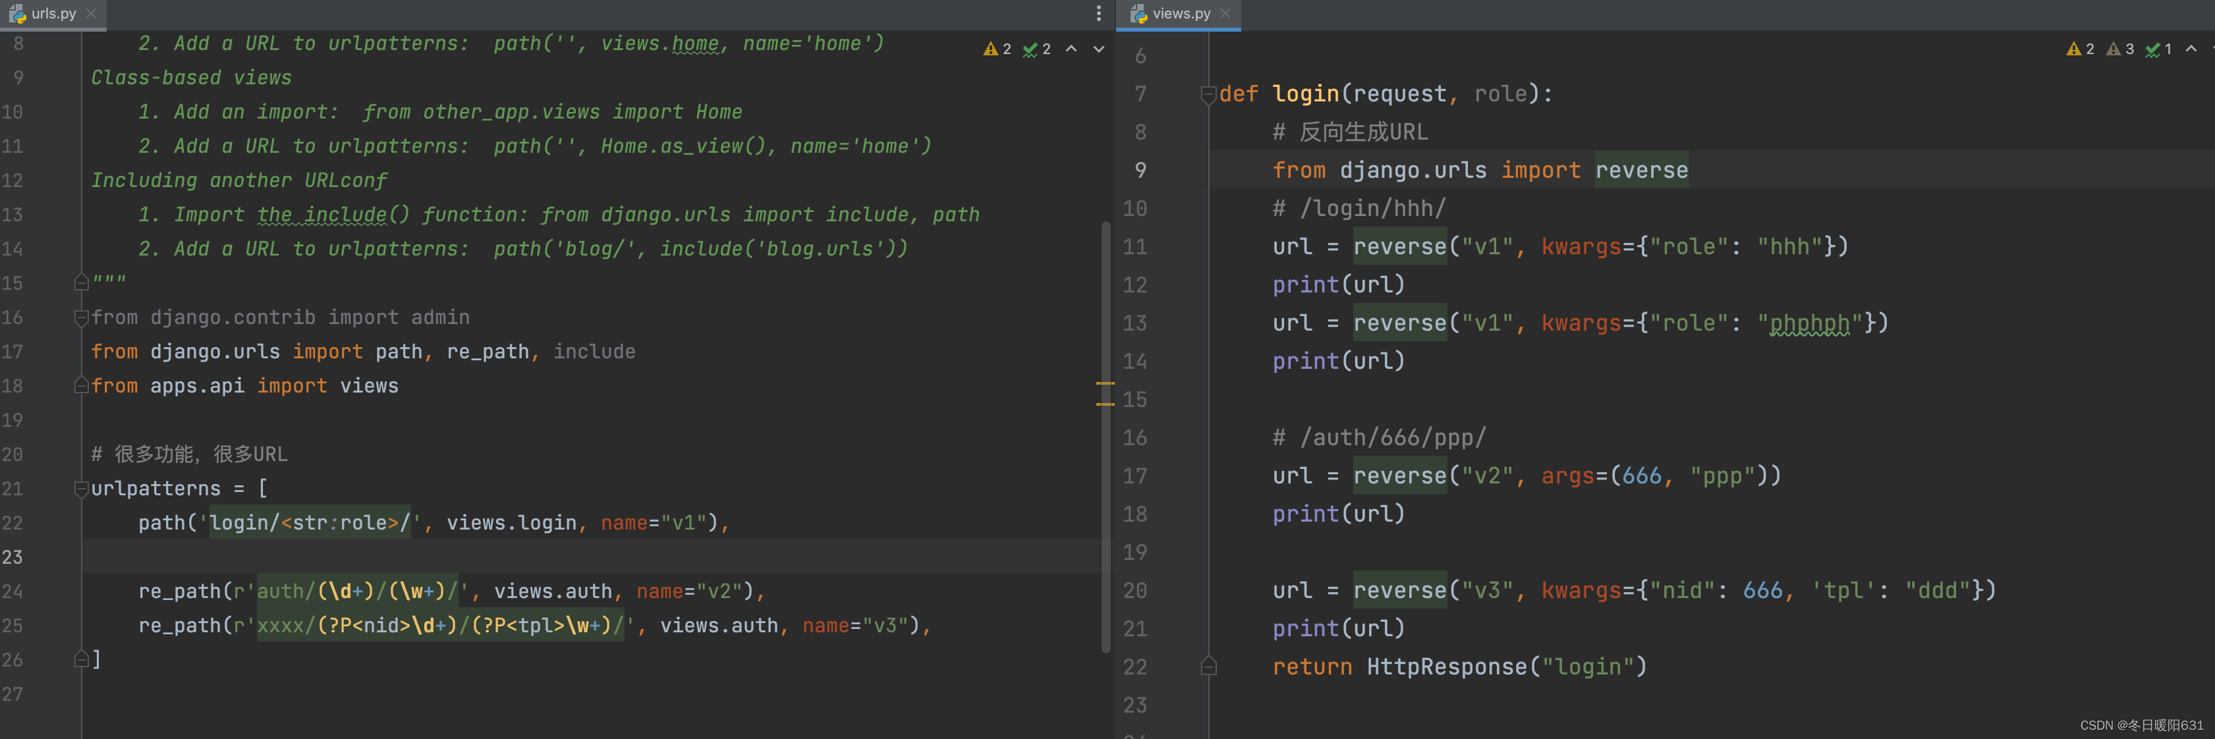
Task: Switch to the urls.py tab
Action: coord(53,13)
